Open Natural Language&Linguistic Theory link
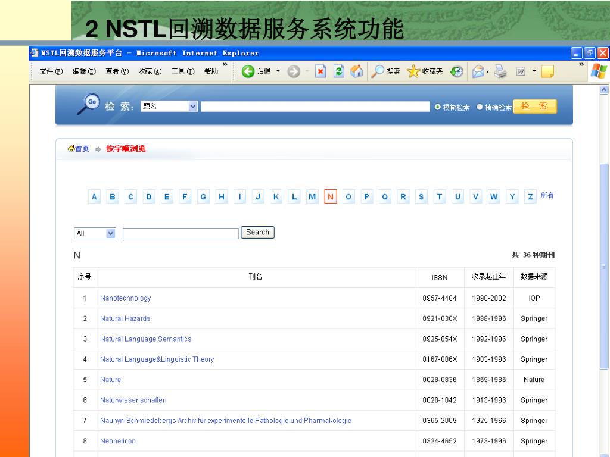Screen dimensions: 610x457 (157, 359)
